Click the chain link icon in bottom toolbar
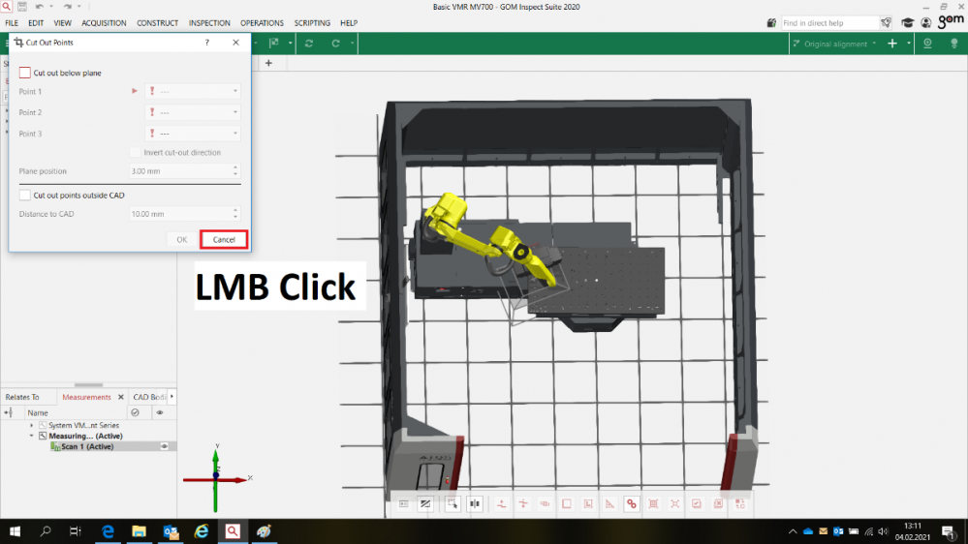Viewport: 968px width, 544px height. coord(632,503)
